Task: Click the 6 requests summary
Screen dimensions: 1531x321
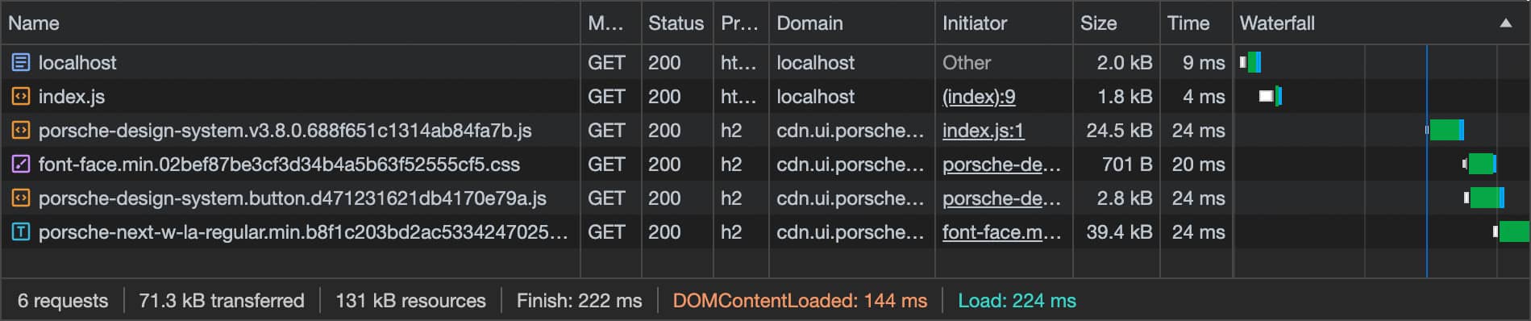Action: (x=63, y=301)
